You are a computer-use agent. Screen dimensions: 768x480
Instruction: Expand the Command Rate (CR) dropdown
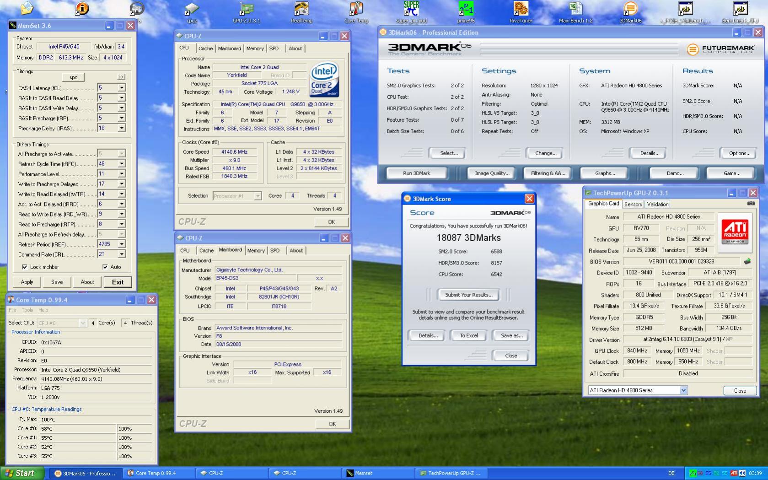click(x=122, y=254)
